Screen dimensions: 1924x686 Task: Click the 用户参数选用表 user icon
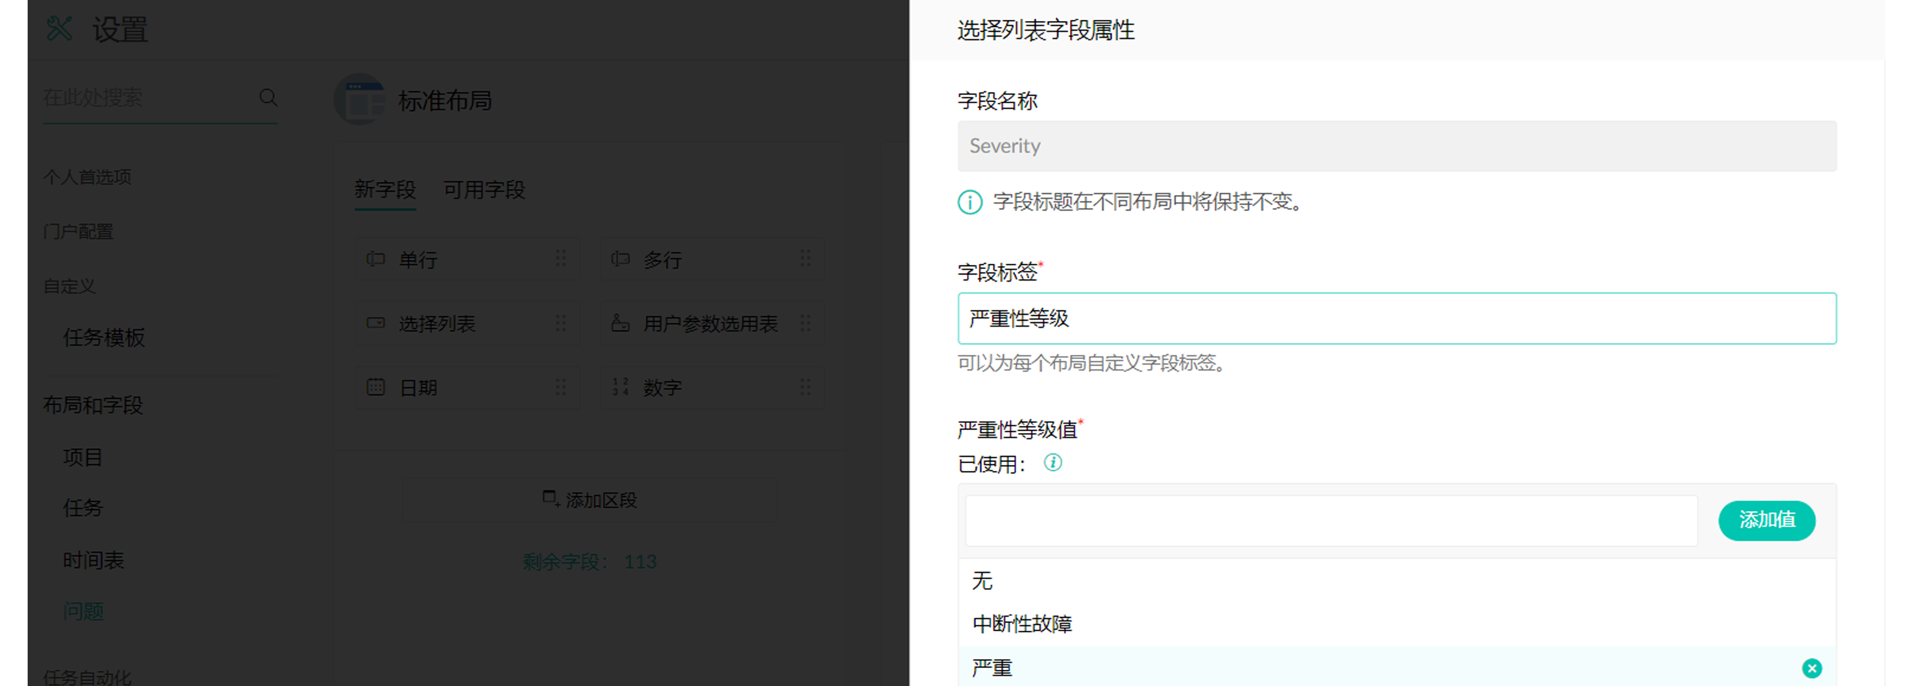(x=620, y=323)
